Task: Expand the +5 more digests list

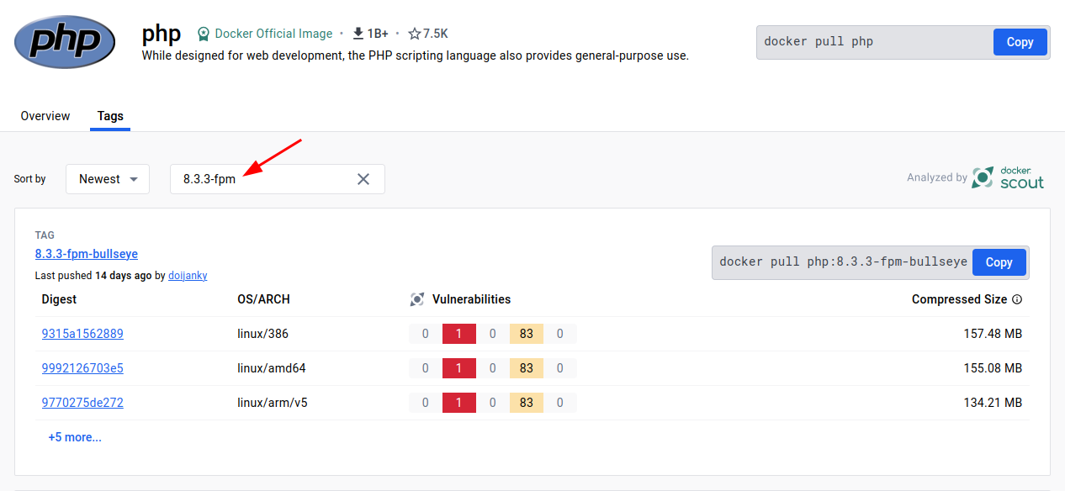Action: [x=75, y=437]
